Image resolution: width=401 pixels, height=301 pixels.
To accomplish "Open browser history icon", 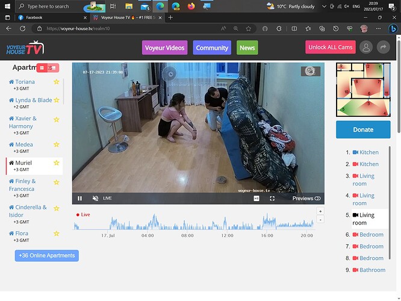I will click(336, 29).
